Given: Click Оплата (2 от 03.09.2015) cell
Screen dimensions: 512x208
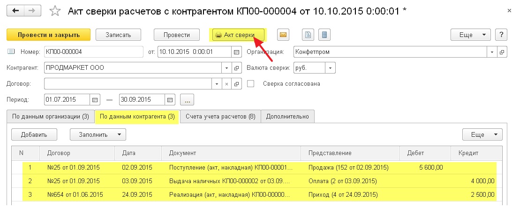Looking at the screenshot, I should pos(350,181).
